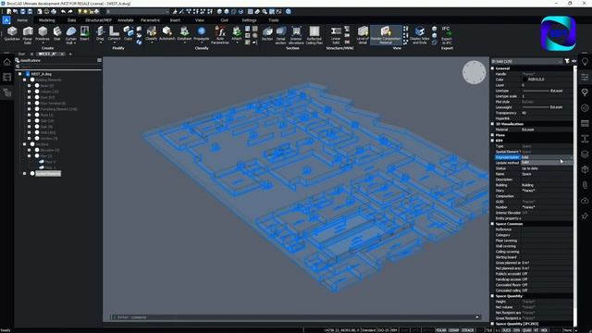Image resolution: width=592 pixels, height=333 pixels.
Task: Open the structure tree icon in left sidebar
Action: coord(6,92)
